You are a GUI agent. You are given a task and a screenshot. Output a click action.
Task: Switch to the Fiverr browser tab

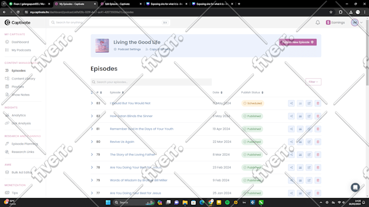coord(29,4)
